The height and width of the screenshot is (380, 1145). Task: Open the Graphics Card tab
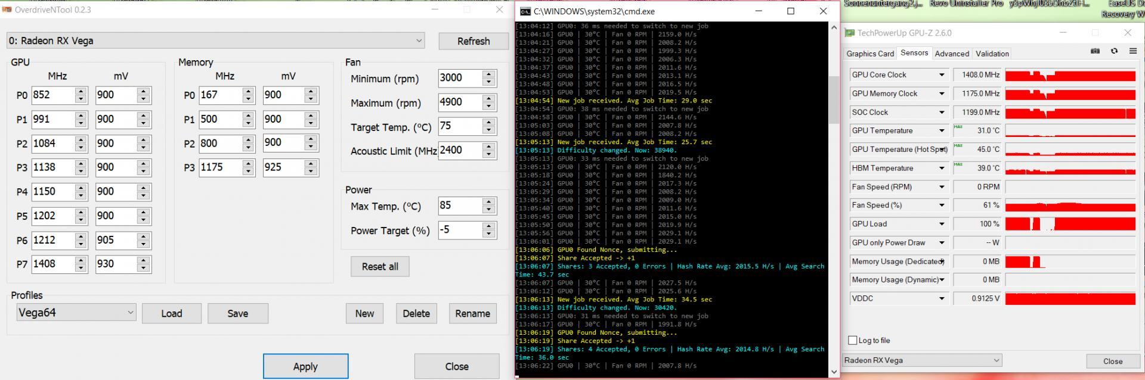pyautogui.click(x=870, y=54)
